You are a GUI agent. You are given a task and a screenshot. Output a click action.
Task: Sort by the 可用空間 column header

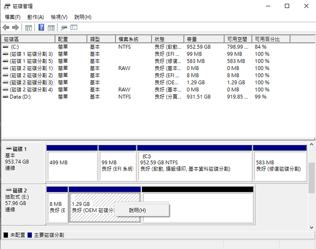point(238,39)
